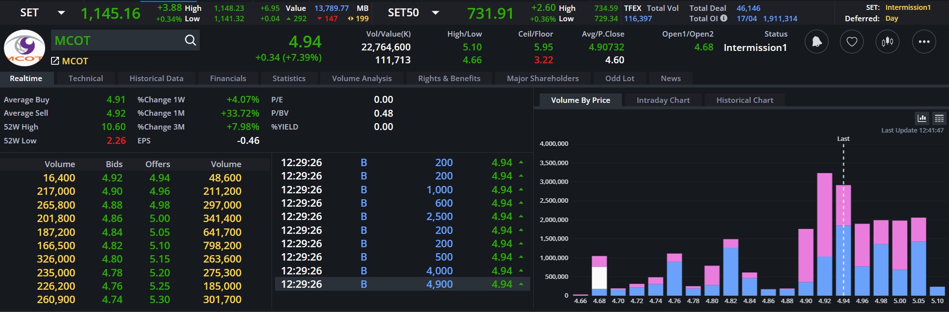
Task: Click the MCOT link below the search box
Action: tap(75, 61)
